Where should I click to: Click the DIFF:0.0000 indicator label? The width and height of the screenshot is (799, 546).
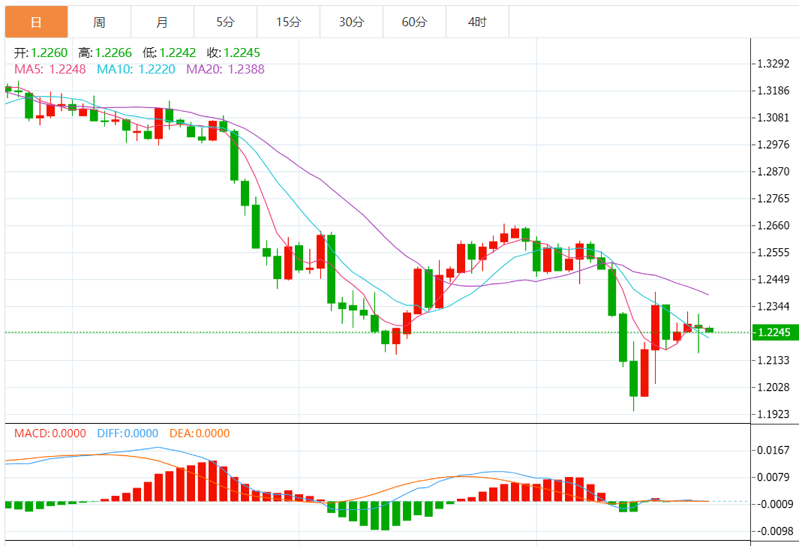pos(128,433)
